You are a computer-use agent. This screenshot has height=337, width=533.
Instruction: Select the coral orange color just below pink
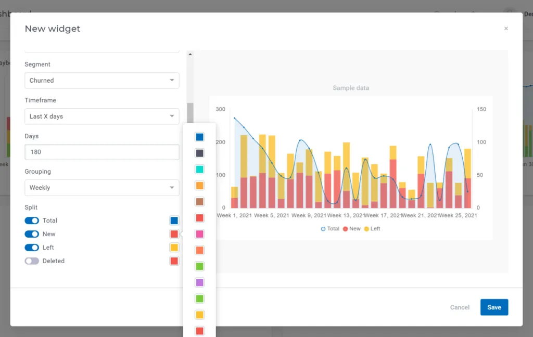[x=199, y=250]
